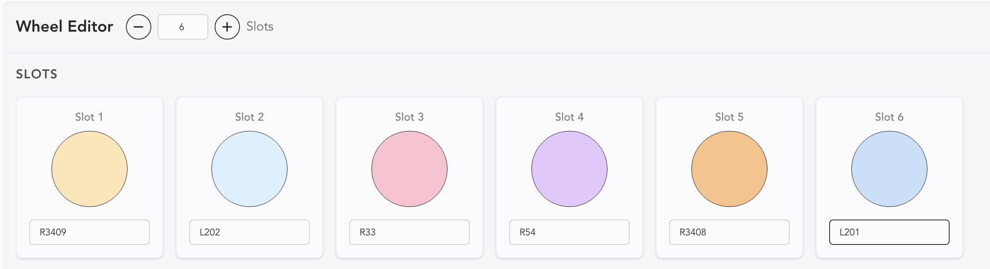Select the Slot 2 light blue circle
This screenshot has width=990, height=269.
(249, 169)
